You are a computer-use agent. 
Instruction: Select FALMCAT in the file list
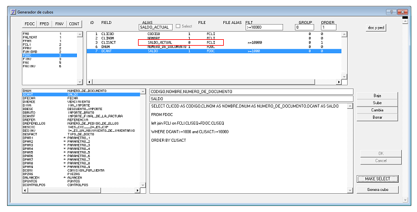(x=49, y=37)
